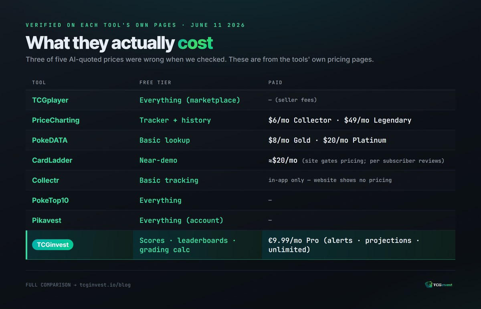Screen dimensions: 481x309
Task: Click the 'What they actually cost' heading
Action: (119, 43)
